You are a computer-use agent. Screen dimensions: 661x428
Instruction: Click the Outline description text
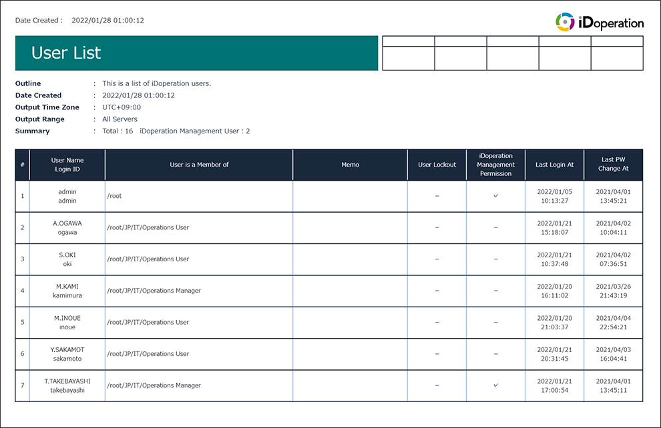pyautogui.click(x=156, y=83)
